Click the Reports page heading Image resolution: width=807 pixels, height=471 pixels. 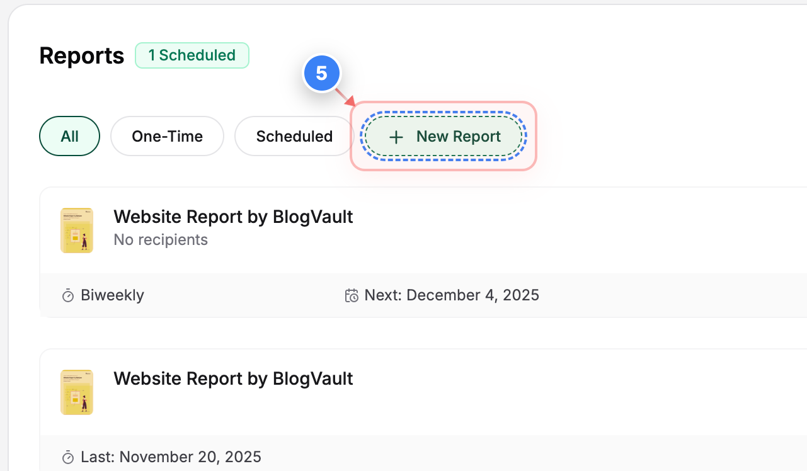[81, 55]
